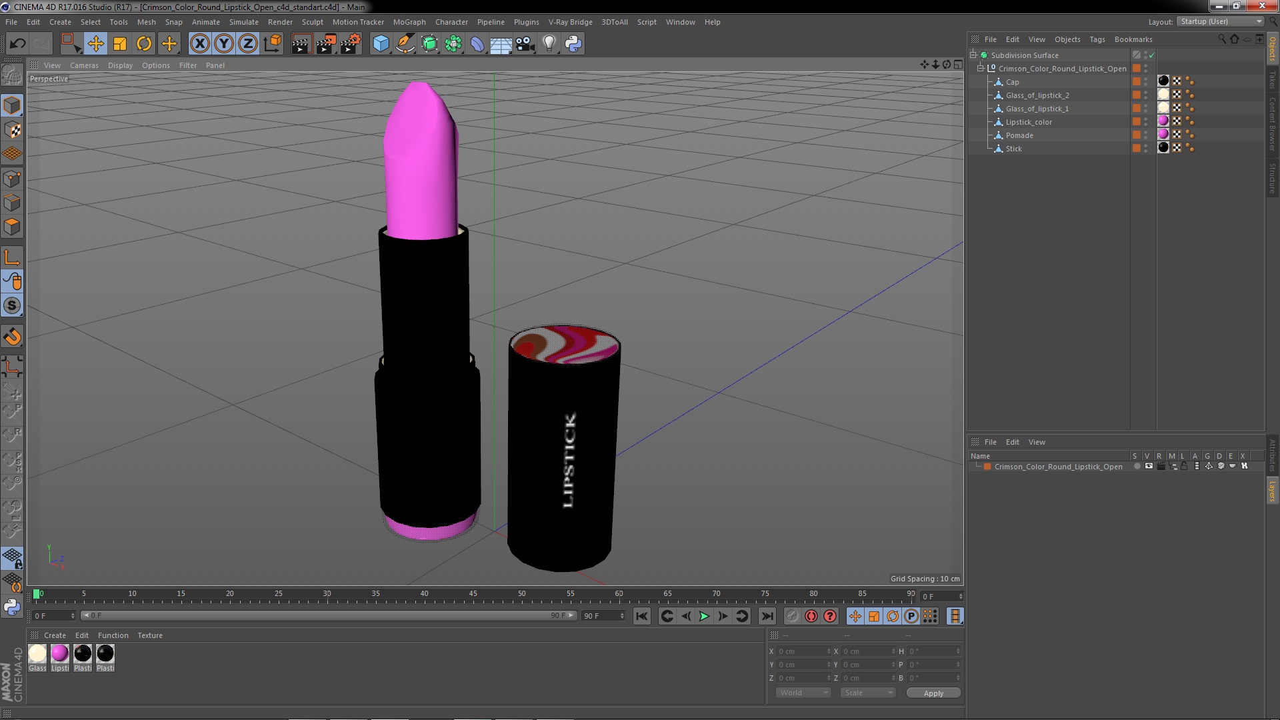1280x720 pixels.
Task: Select Glass_of_lipstick_2 object
Action: pos(1037,95)
